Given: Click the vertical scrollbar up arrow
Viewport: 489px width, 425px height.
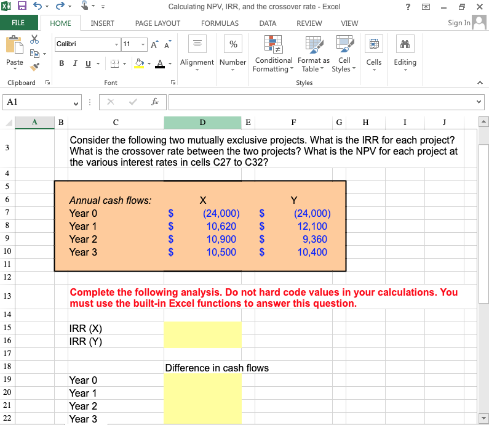Looking at the screenshot, I should click(x=483, y=121).
